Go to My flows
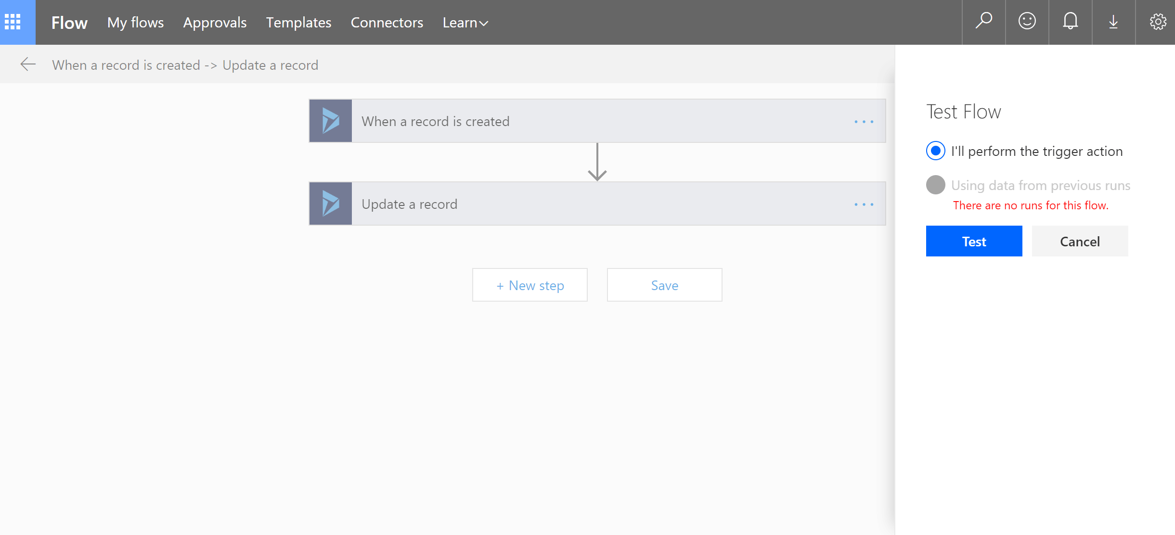Image resolution: width=1175 pixels, height=535 pixels. 135,23
